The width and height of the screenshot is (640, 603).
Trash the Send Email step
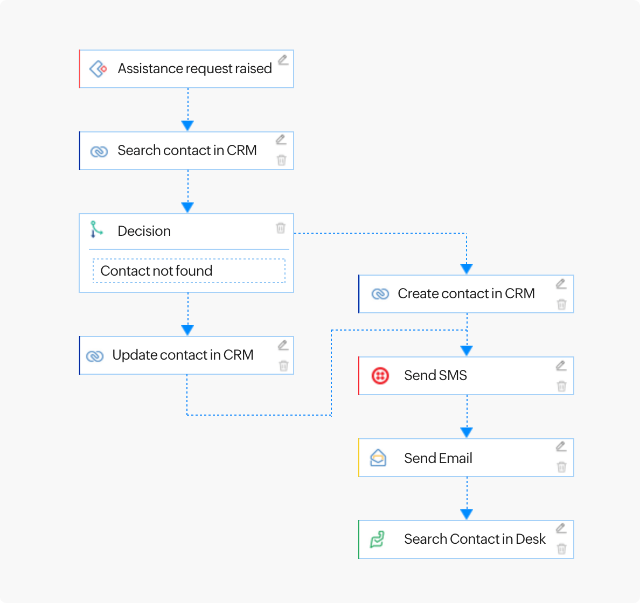click(x=561, y=467)
